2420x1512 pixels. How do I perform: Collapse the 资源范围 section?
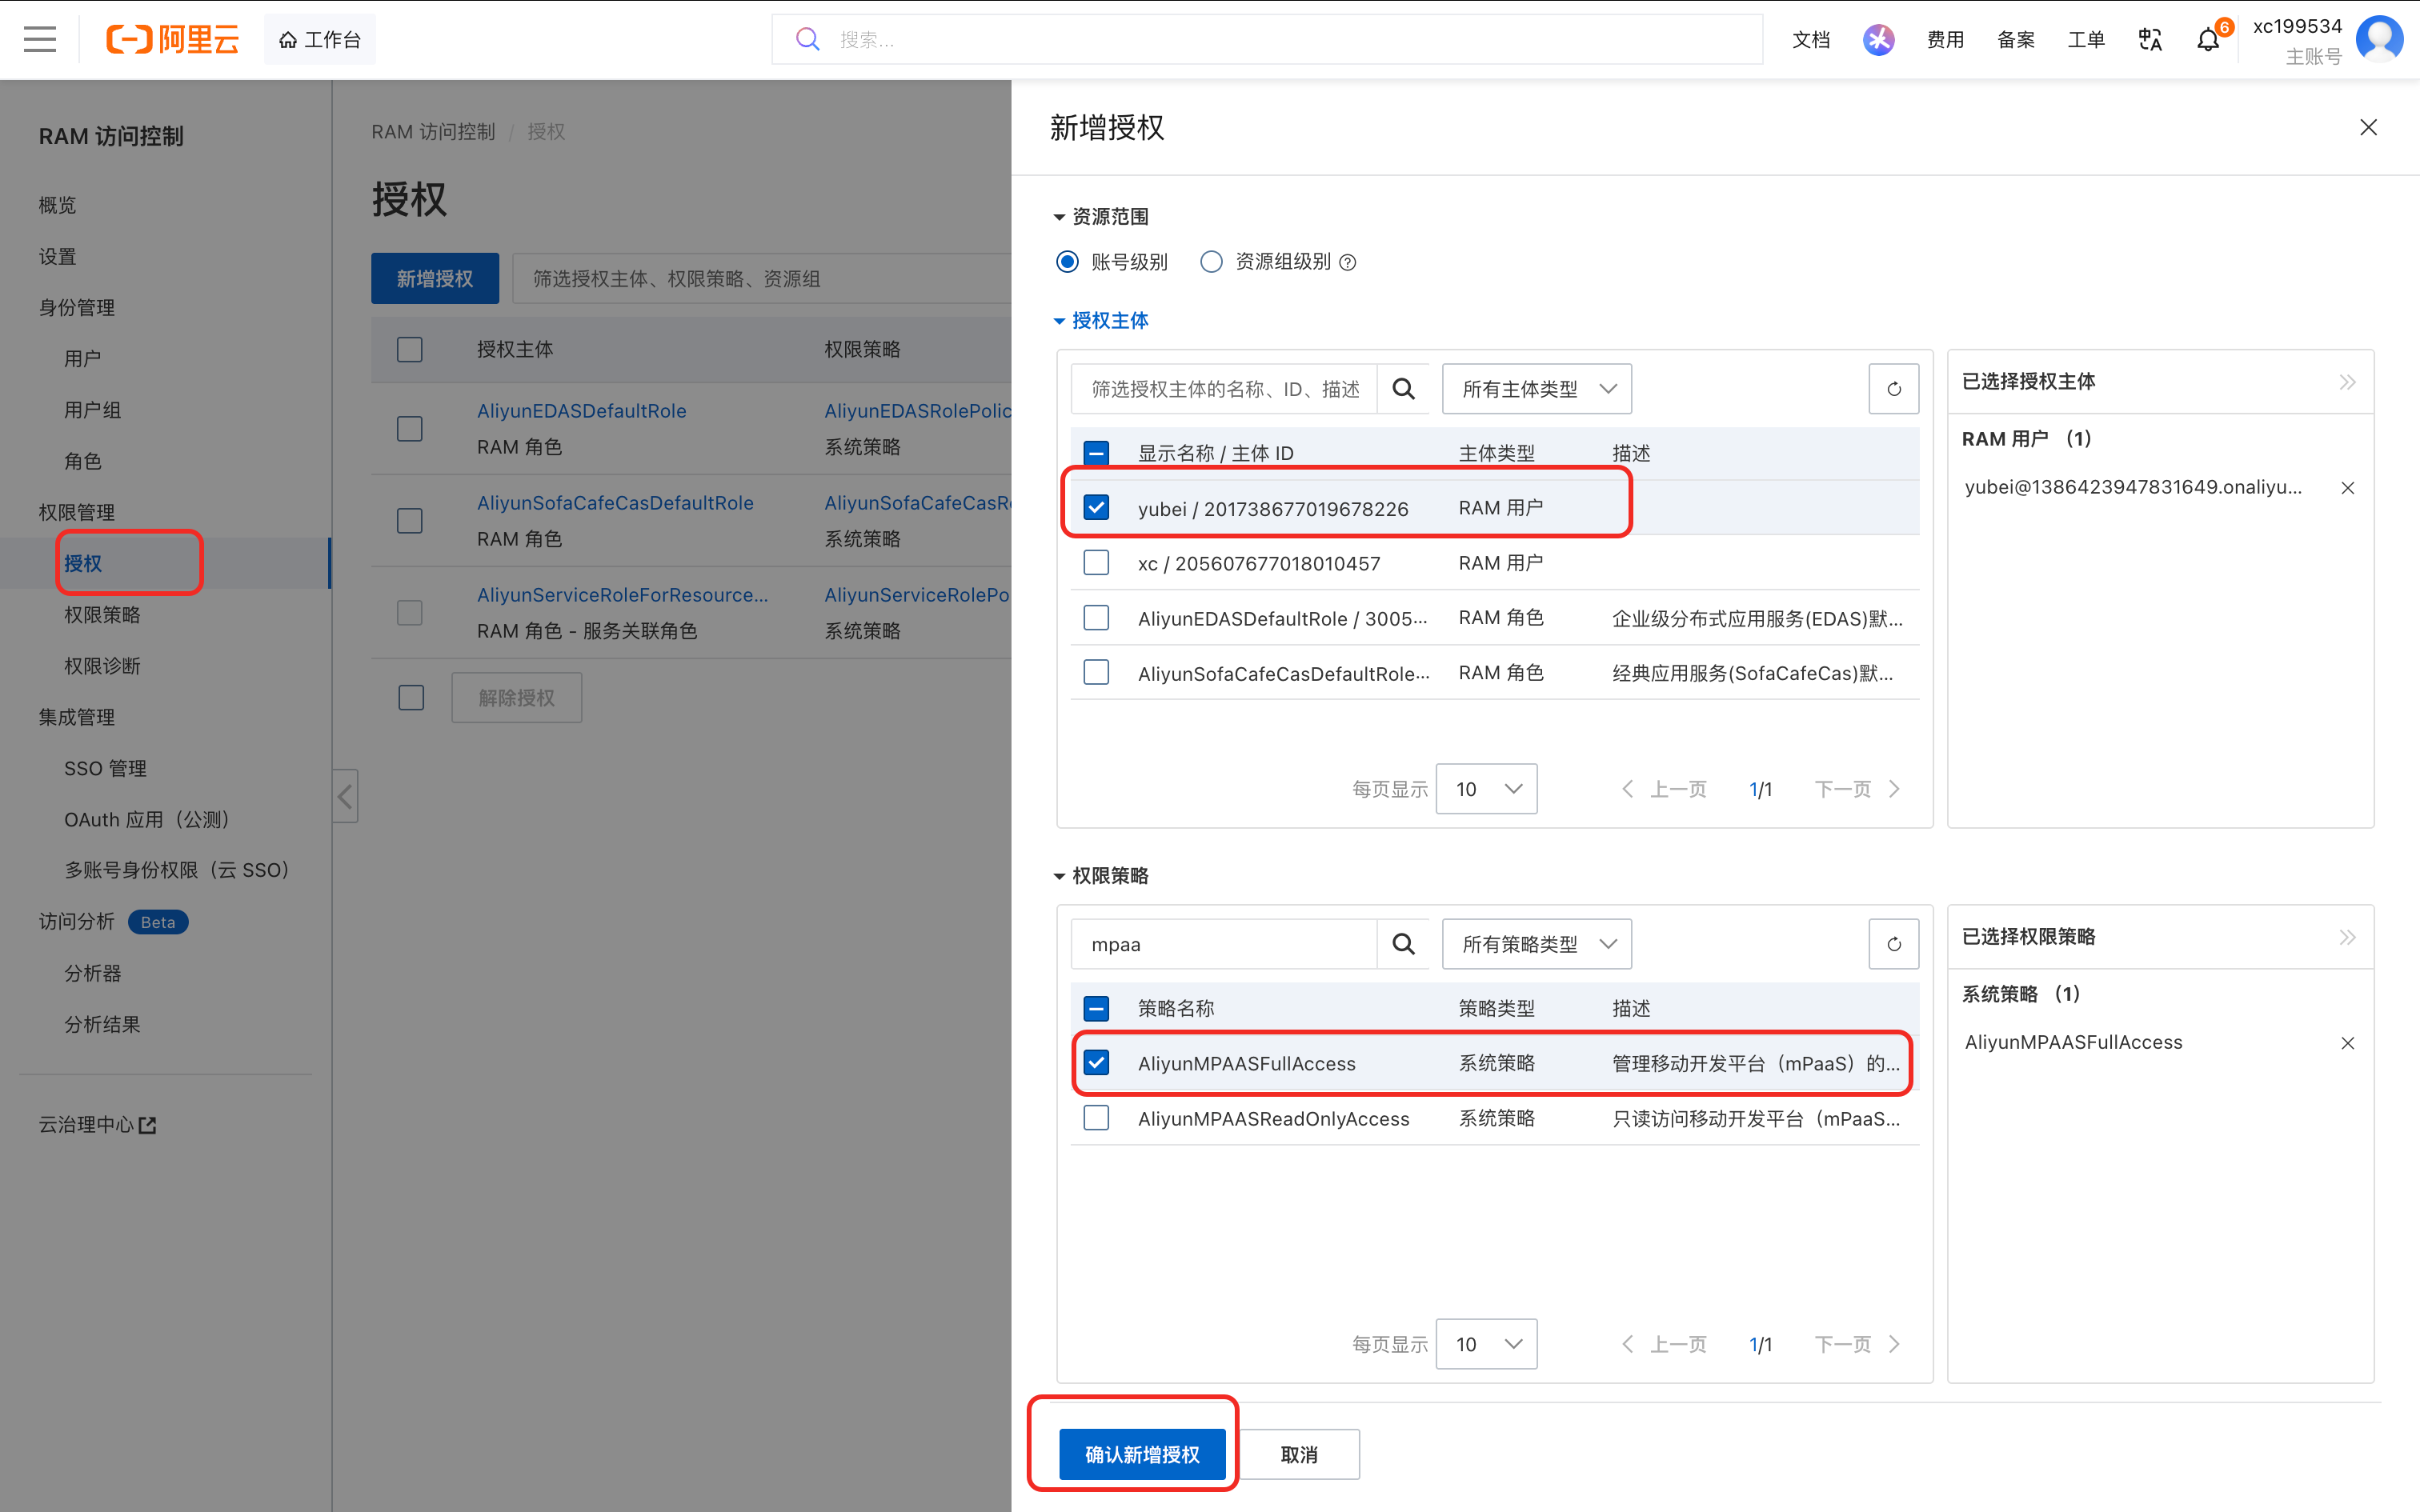pos(1101,217)
